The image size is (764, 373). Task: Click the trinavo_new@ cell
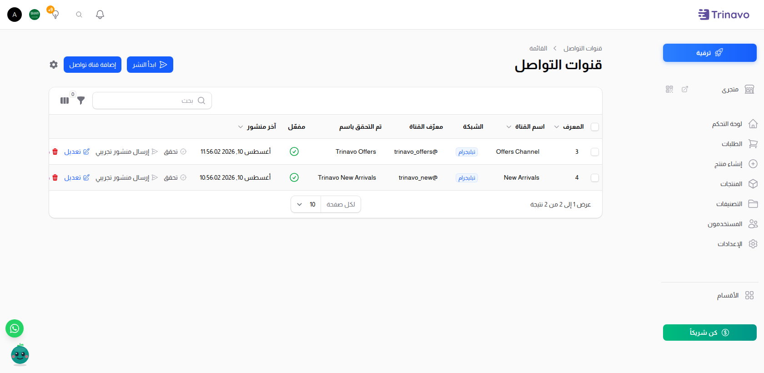[418, 177]
